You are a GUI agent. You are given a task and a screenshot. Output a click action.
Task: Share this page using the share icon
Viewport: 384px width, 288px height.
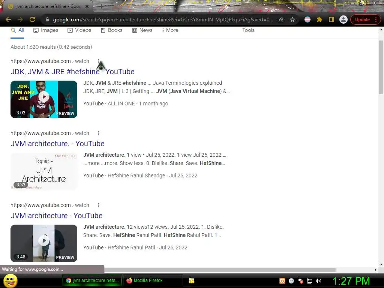[x=280, y=19]
